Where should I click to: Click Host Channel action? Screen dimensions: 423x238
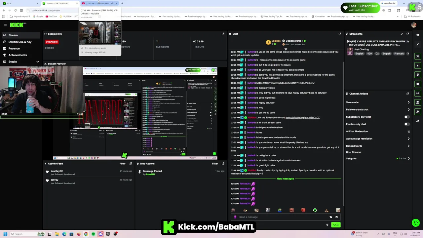(x=354, y=152)
